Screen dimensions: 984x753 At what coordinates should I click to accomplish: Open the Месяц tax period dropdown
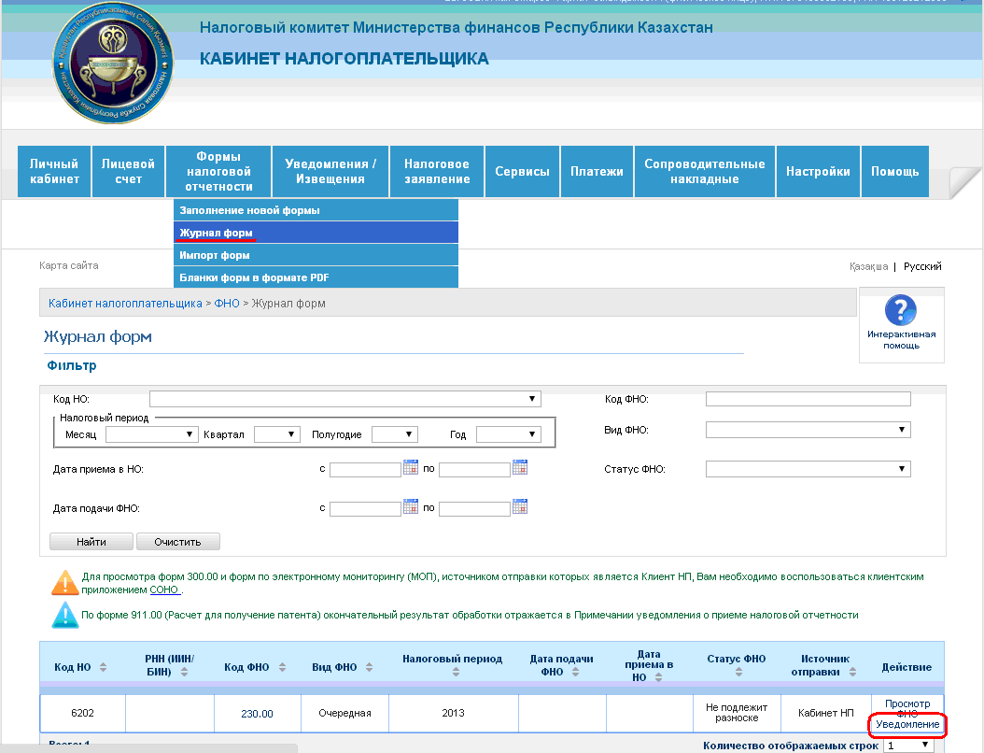pos(152,434)
